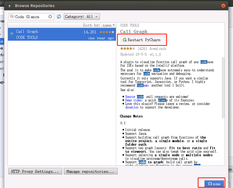This screenshot has height=188, width=233.
Task: Click the dialog title bar menu dot
Action: (10, 6)
